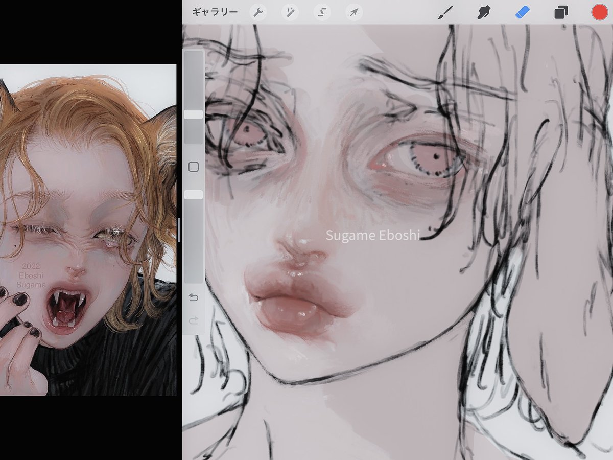Screen dimensions: 613x460
Task: Select the Smudge tool
Action: tap(484, 12)
